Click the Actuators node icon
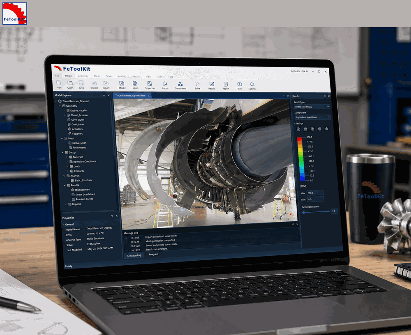This screenshot has width=411, height=335. click(x=69, y=129)
